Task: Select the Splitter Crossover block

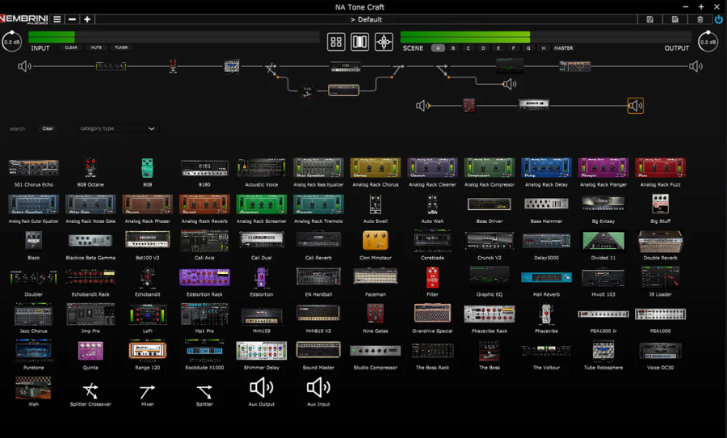Action: 90,392
